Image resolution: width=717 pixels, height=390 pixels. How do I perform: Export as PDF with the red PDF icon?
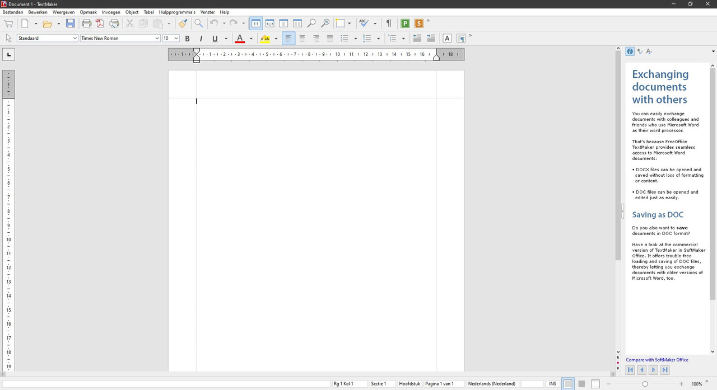point(100,24)
